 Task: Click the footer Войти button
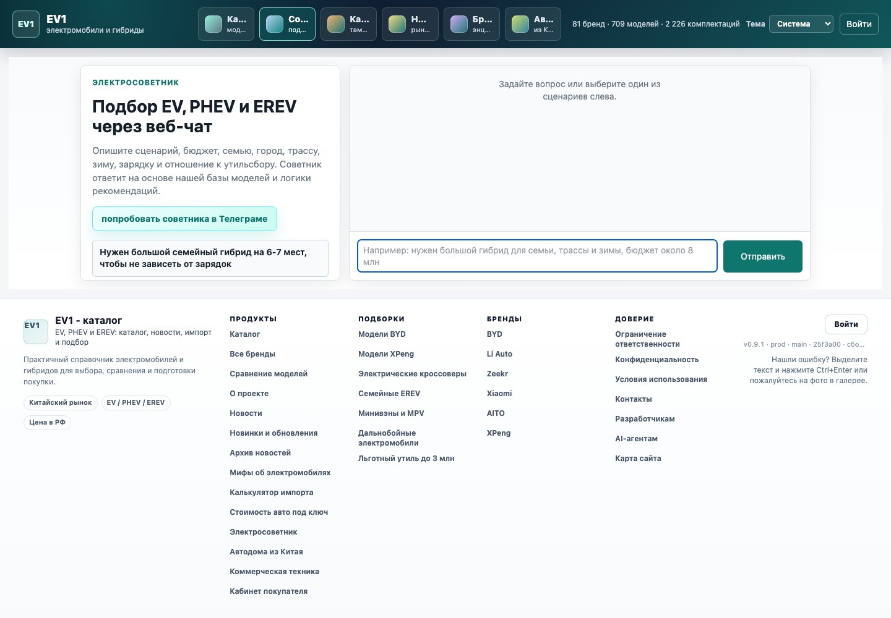(846, 324)
